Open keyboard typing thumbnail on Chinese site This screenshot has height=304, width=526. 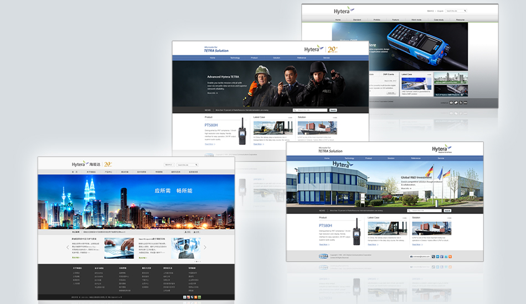click(x=119, y=248)
